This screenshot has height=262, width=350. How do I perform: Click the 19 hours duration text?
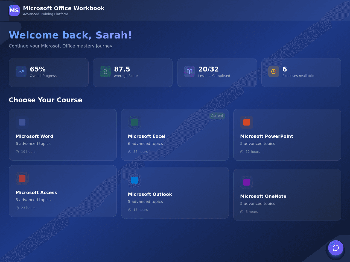(28, 152)
